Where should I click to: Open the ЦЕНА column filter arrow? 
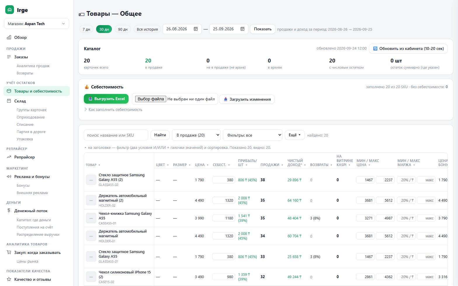[x=208, y=165]
